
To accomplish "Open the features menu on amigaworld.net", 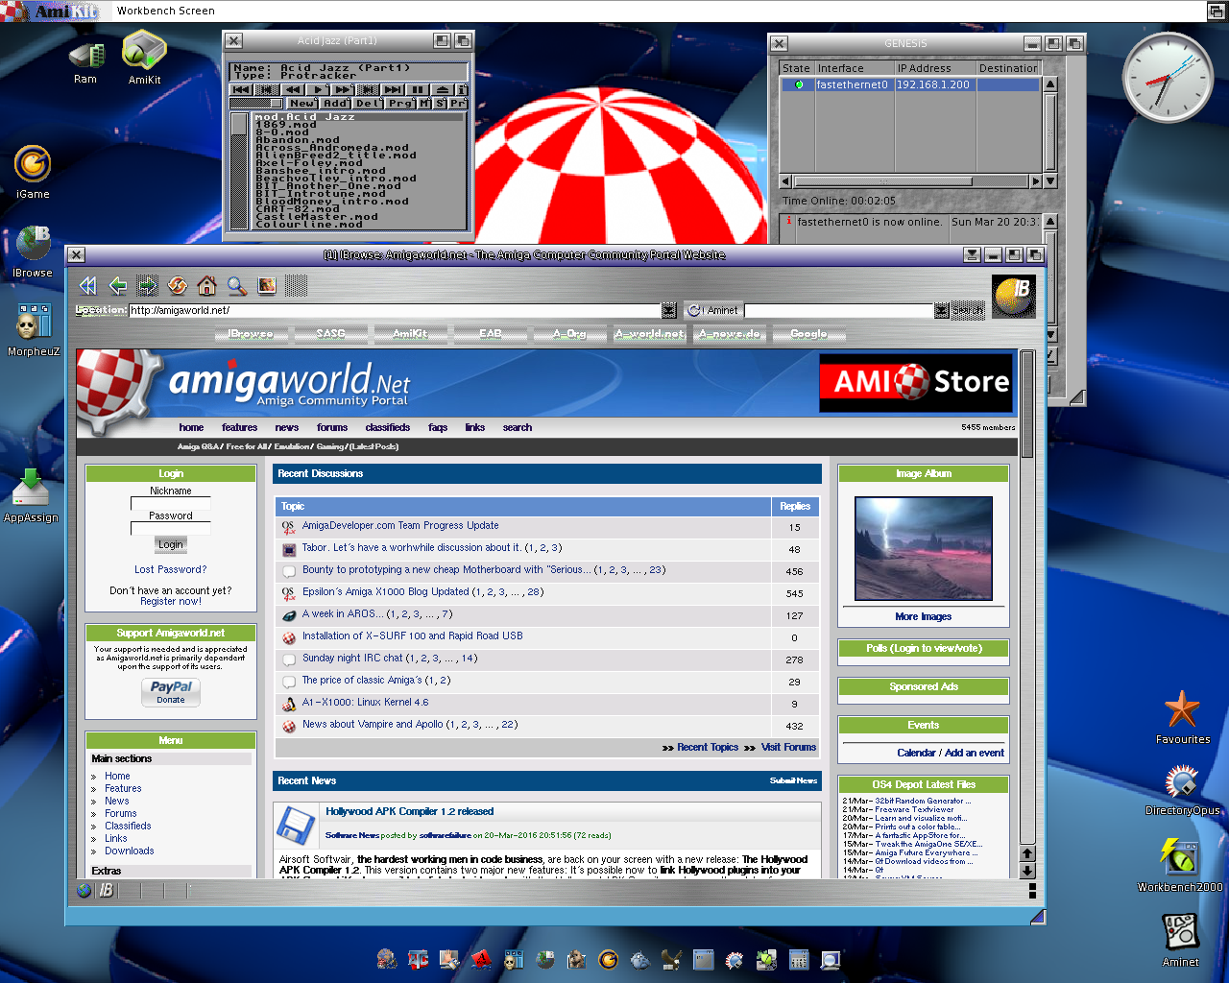I will 239,427.
